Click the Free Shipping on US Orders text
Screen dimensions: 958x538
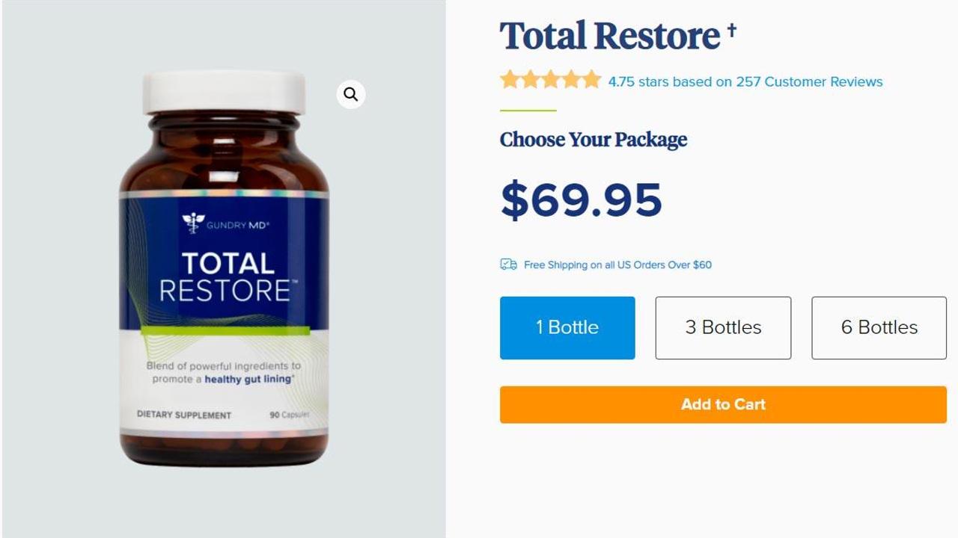(617, 265)
